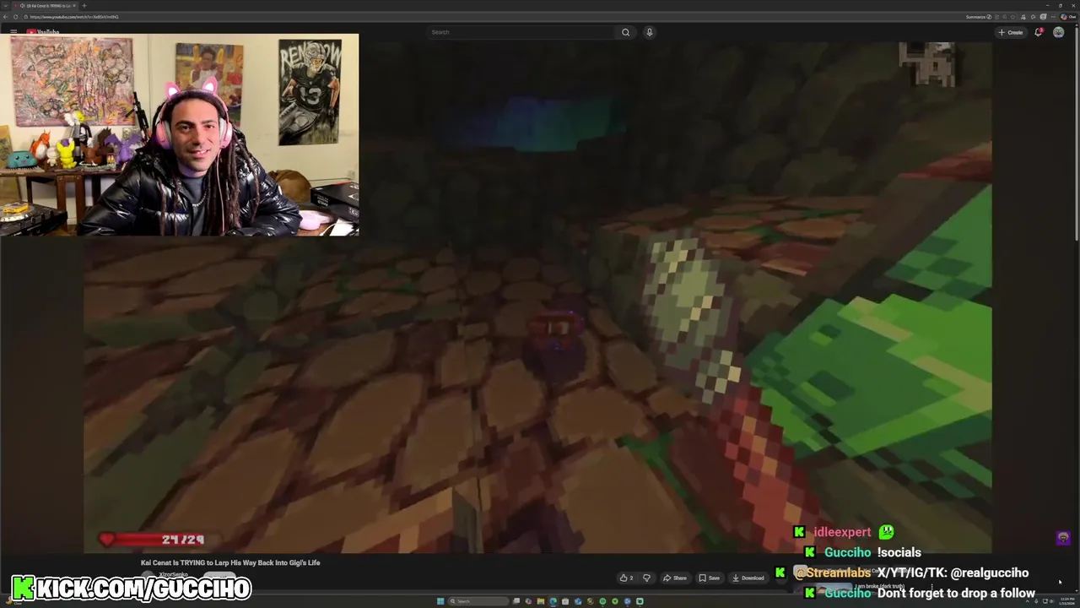Open the YouTube hamburger guide menu
Screen dimensions: 1080x608
click(13, 32)
